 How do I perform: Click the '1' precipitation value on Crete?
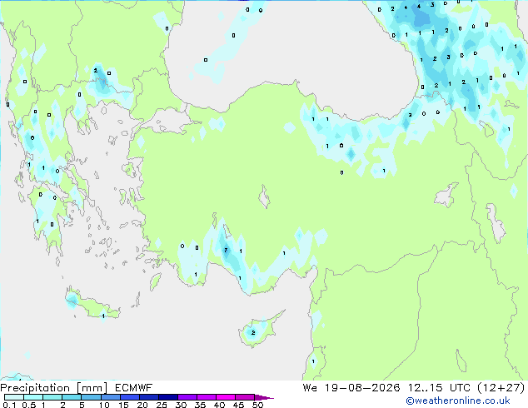click(x=103, y=316)
